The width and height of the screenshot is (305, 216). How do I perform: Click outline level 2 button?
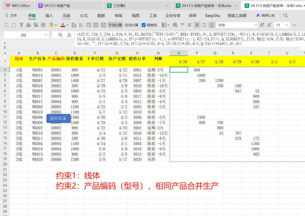(4, 47)
